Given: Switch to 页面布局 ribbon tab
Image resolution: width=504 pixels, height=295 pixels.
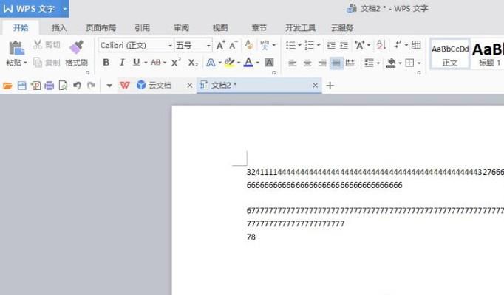Looking at the screenshot, I should click(x=101, y=28).
